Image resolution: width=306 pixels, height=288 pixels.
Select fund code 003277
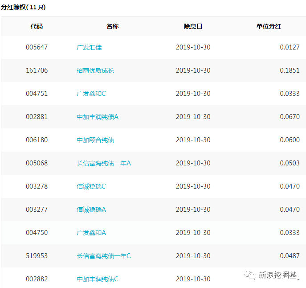click(37, 210)
